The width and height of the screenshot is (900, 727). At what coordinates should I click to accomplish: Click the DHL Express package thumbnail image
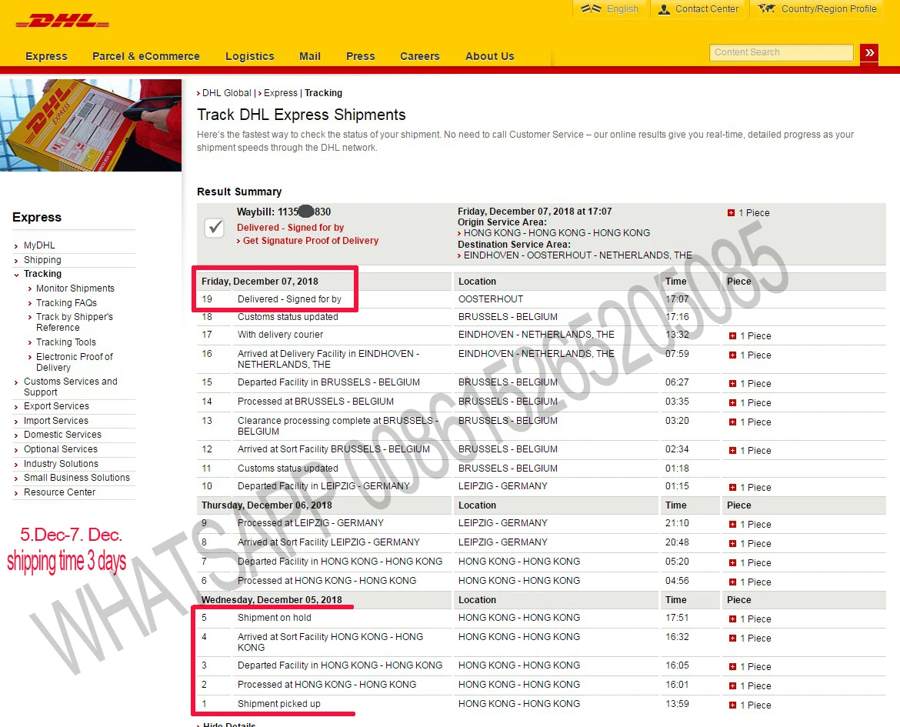[x=91, y=125]
